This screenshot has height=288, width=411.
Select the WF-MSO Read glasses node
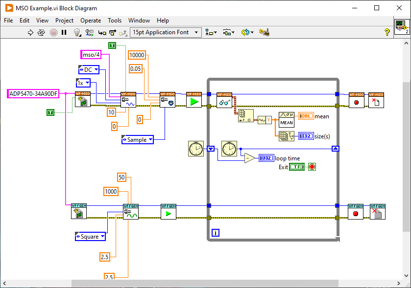click(224, 100)
